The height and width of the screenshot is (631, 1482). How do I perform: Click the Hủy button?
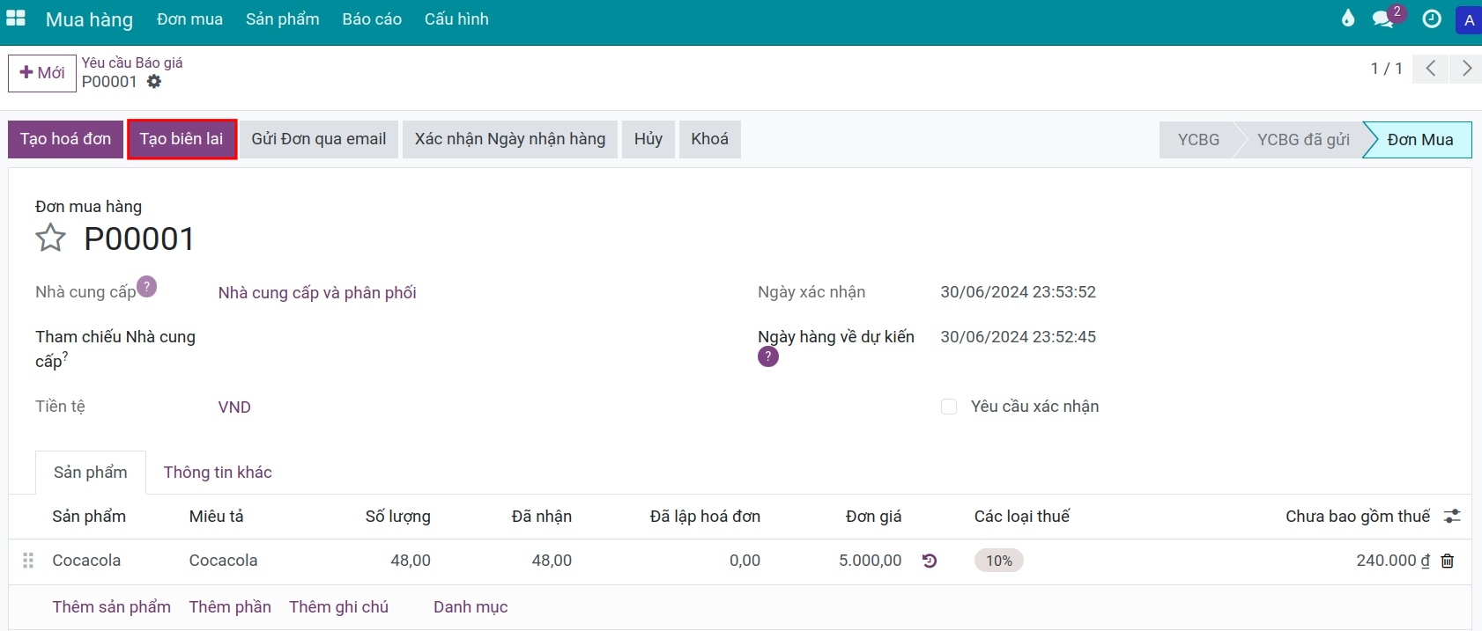coord(648,139)
